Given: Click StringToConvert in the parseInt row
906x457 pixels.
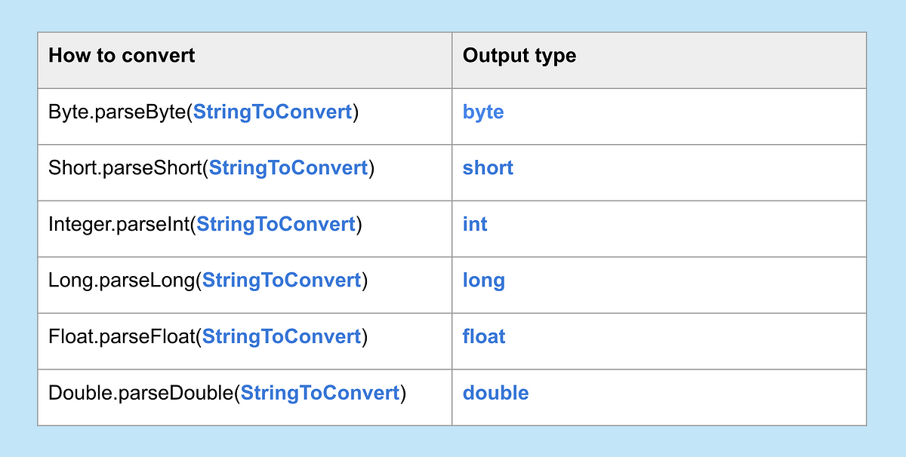Looking at the screenshot, I should click(x=276, y=224).
